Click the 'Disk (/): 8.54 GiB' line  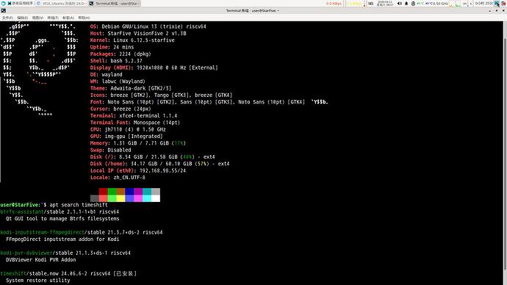(152, 156)
